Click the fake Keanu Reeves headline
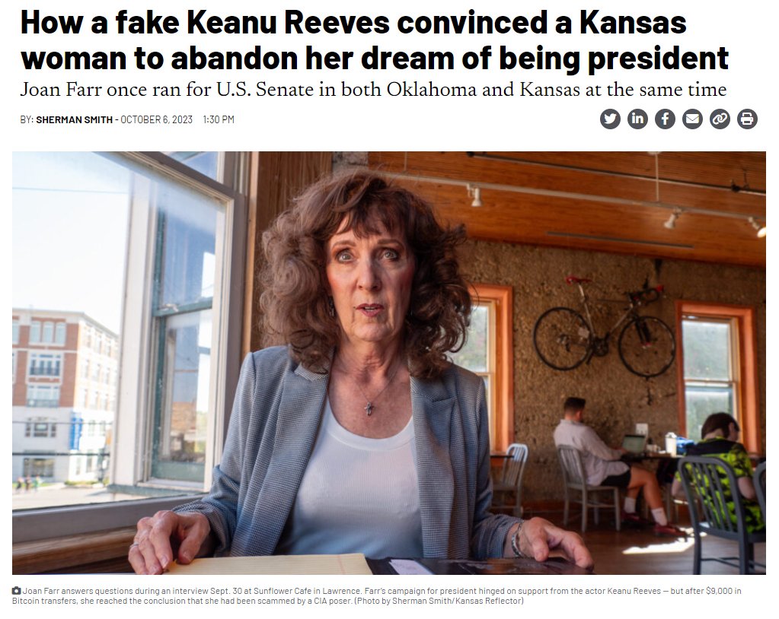The height and width of the screenshot is (619, 779). click(375, 40)
